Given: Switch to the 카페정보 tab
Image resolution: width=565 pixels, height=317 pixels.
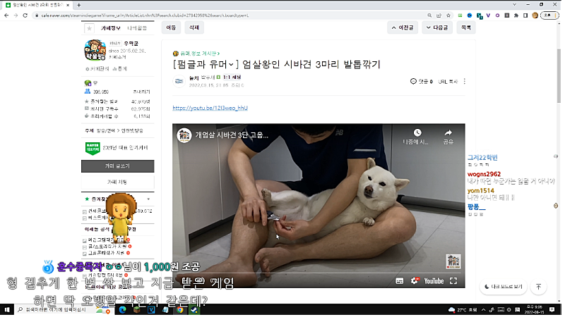Looking at the screenshot, I should 111,28.
